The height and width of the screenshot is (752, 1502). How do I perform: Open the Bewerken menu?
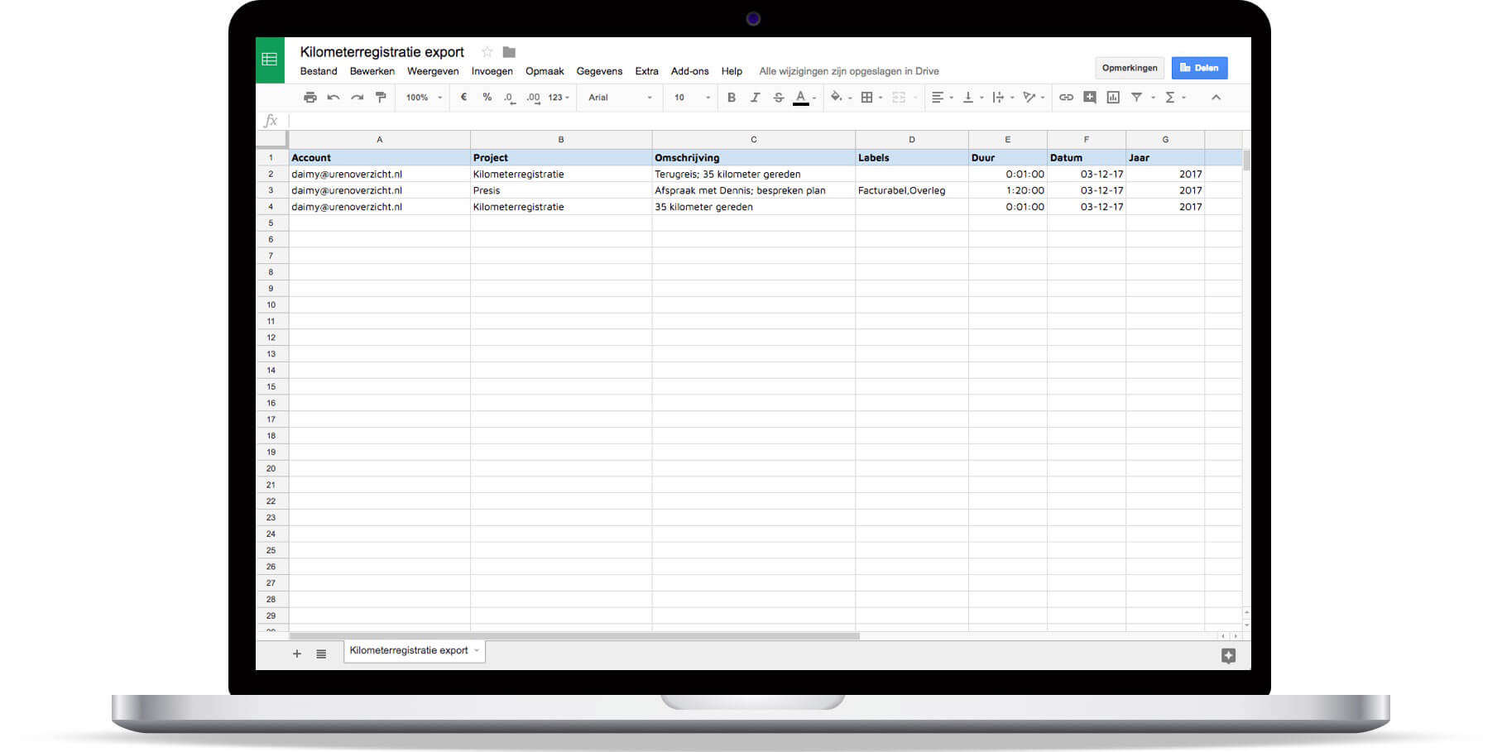pyautogui.click(x=372, y=71)
